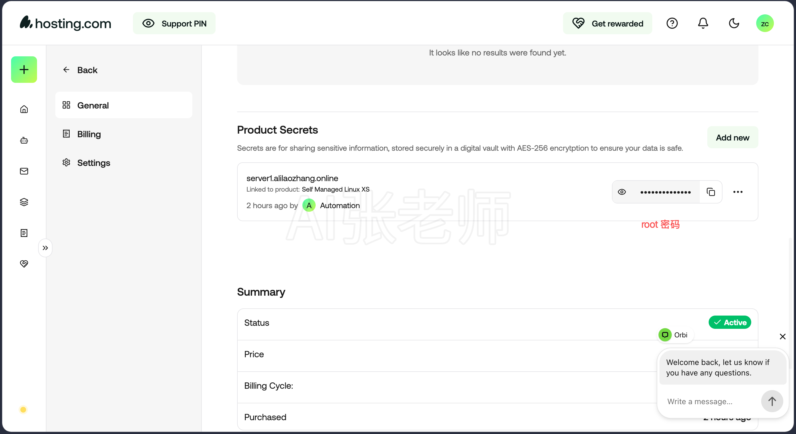796x434 pixels.
Task: Open the ZC user avatar menu
Action: pyautogui.click(x=765, y=23)
